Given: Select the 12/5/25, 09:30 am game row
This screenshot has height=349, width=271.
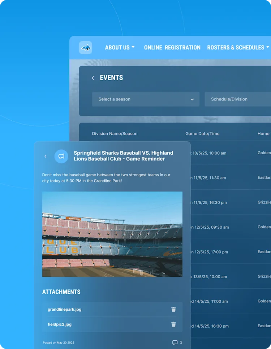Looking at the screenshot, I should (x=231, y=227).
